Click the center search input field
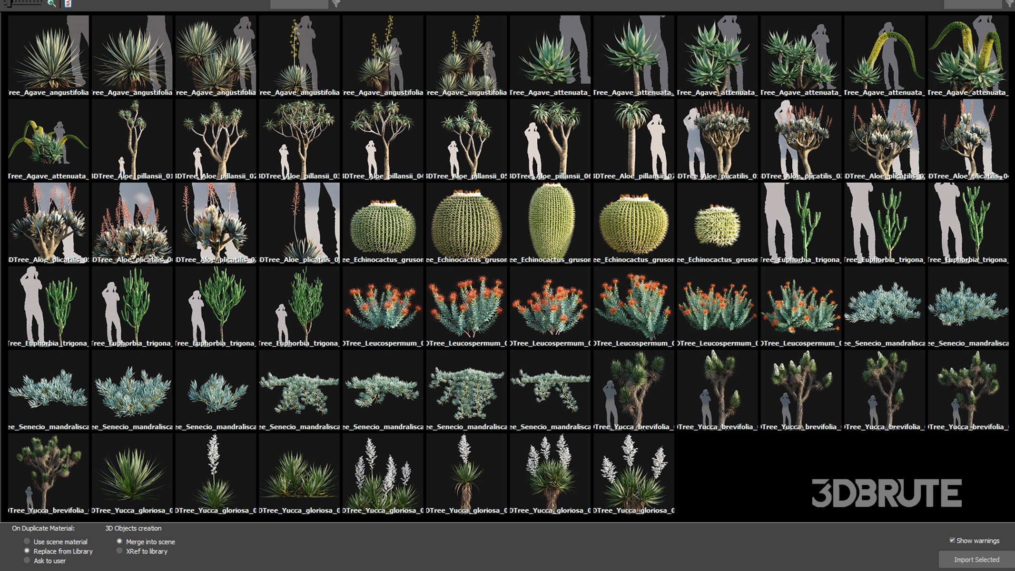The image size is (1015, 571). click(299, 4)
